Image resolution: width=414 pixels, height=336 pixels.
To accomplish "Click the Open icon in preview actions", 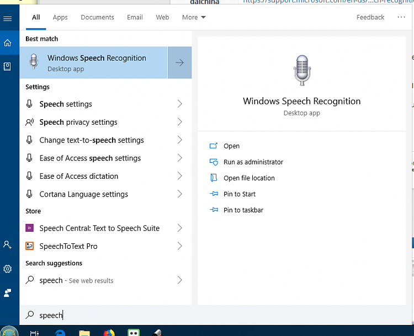I will [x=213, y=146].
